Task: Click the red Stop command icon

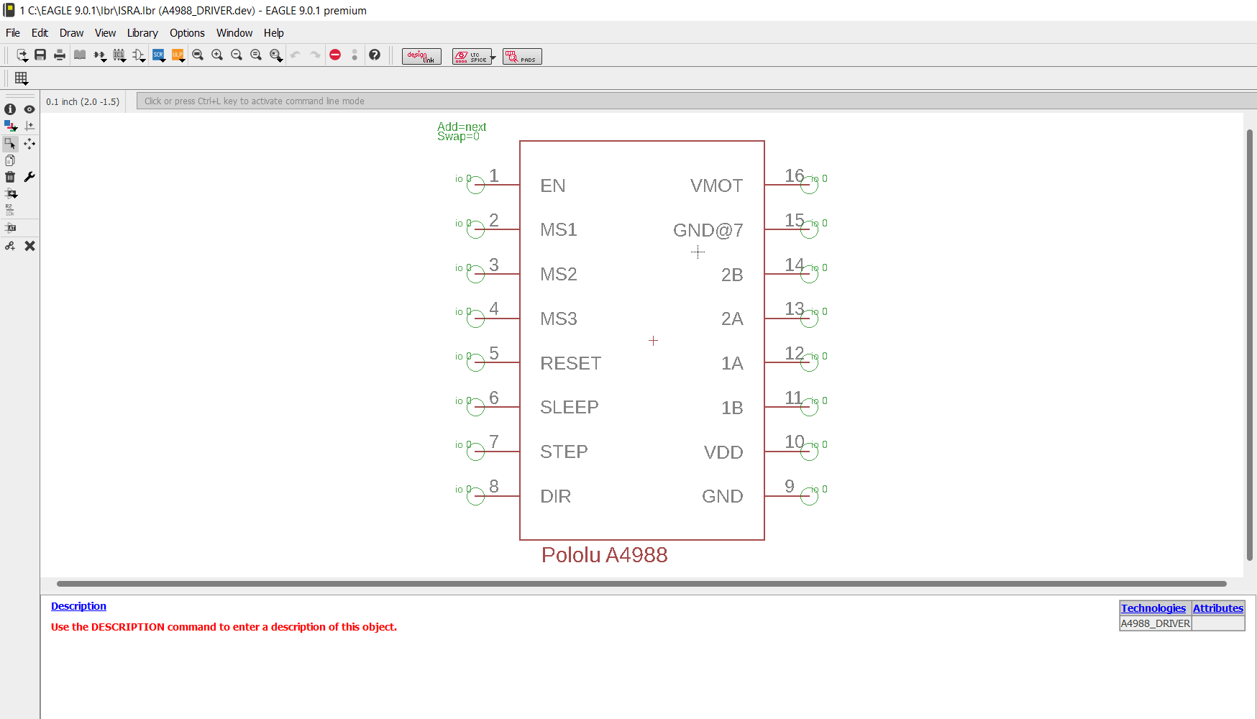Action: pyautogui.click(x=335, y=55)
